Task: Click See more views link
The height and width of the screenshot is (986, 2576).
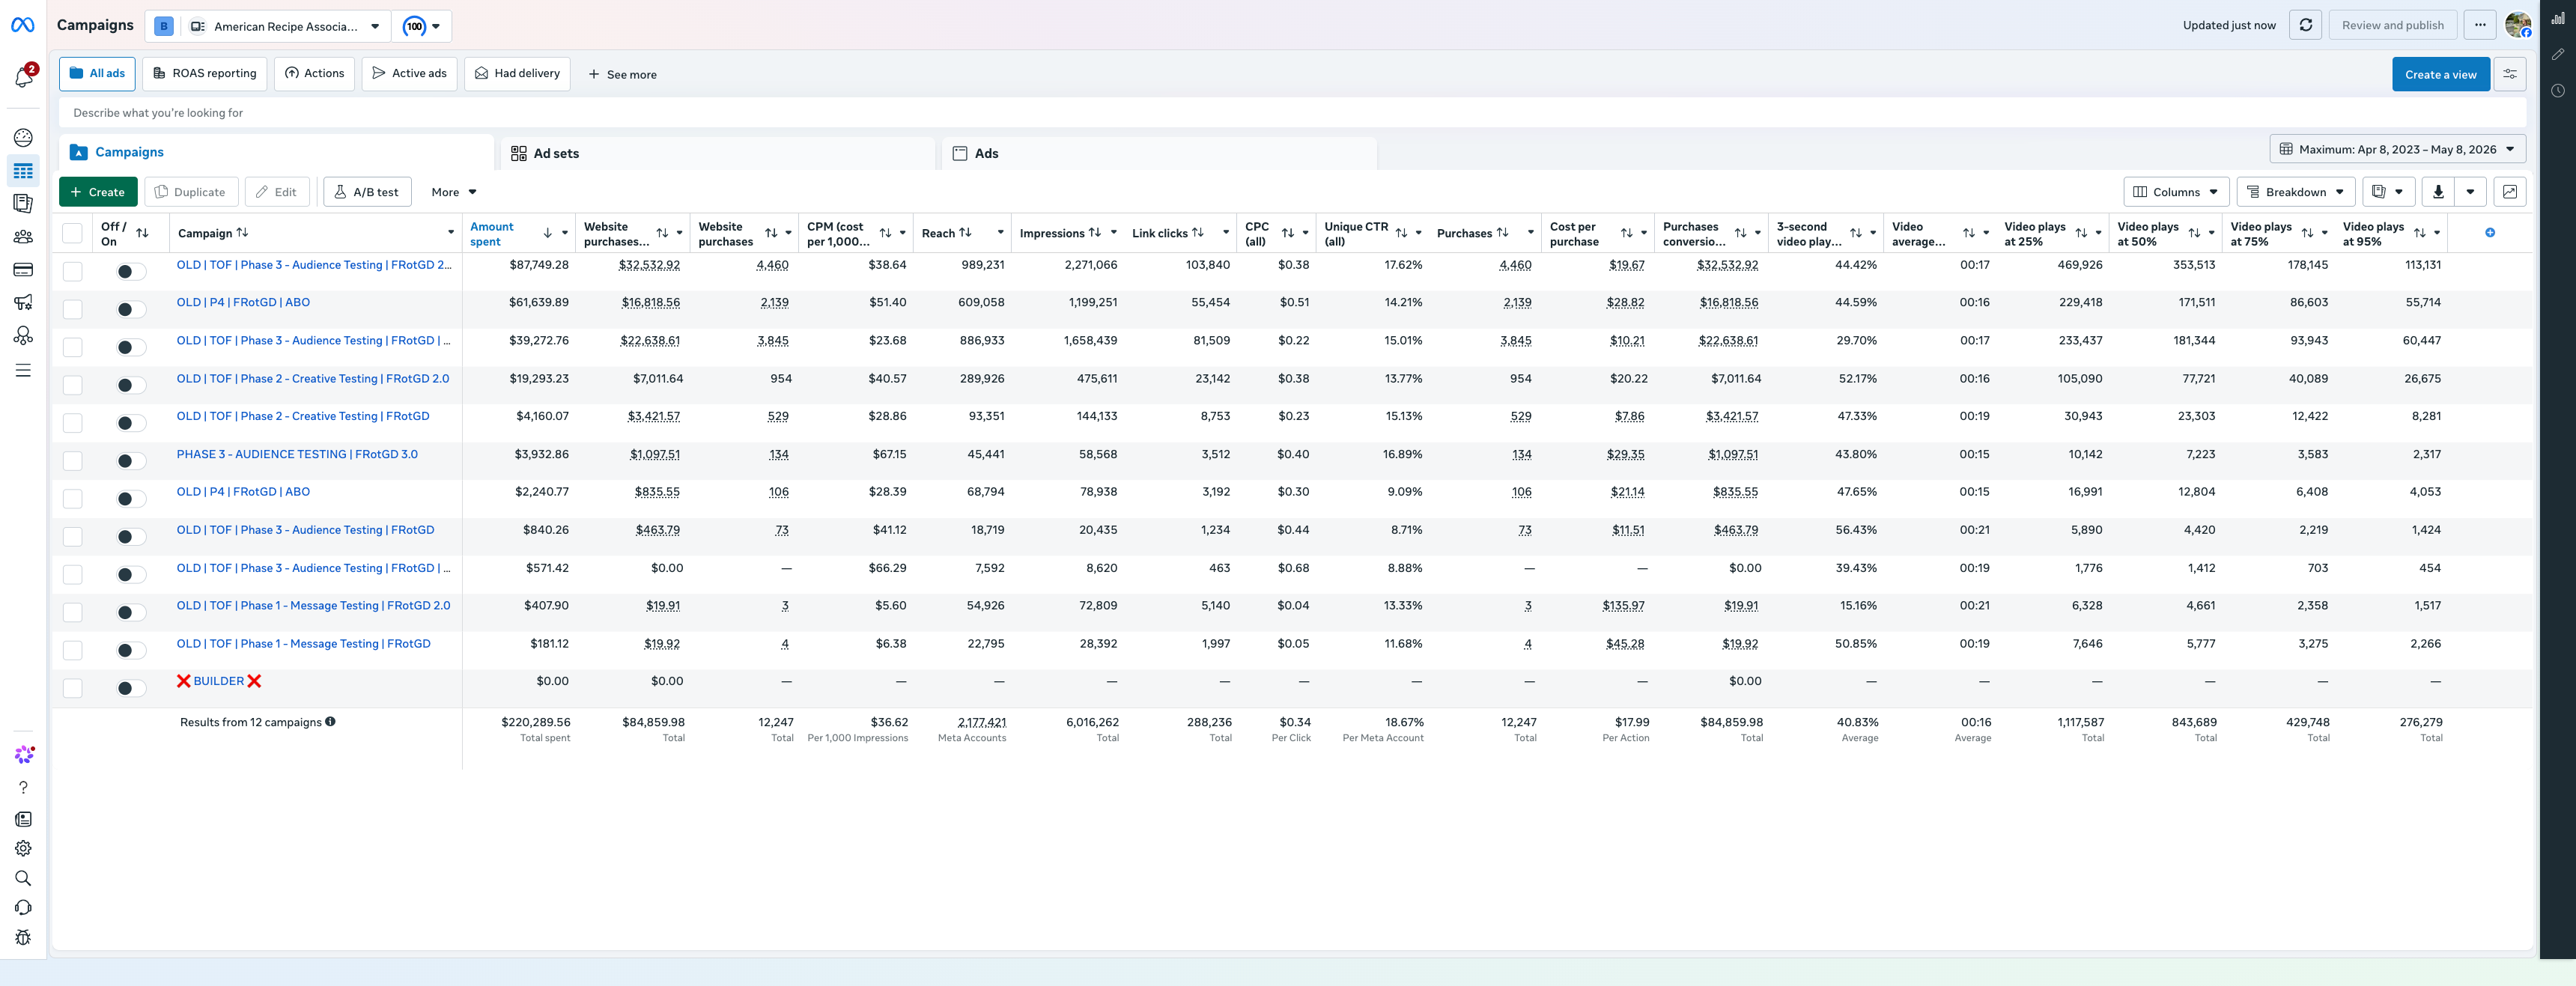Action: 622,74
